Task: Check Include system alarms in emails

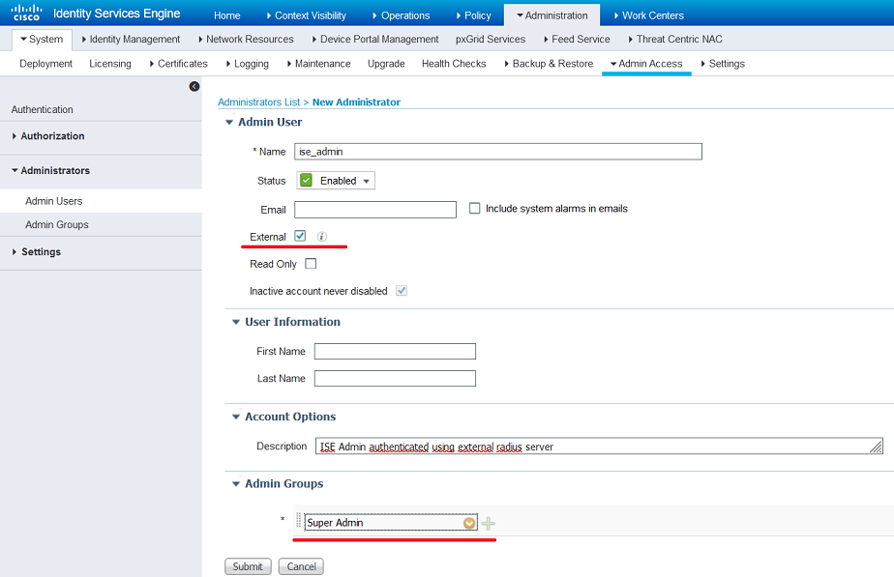Action: click(474, 208)
